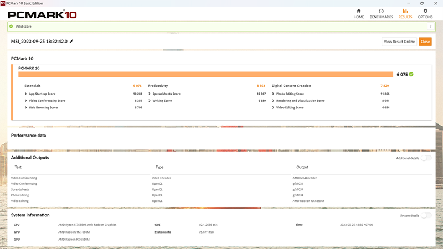The width and height of the screenshot is (443, 249).
Task: Click the orange PCMark 10 score bar
Action: (205, 74)
